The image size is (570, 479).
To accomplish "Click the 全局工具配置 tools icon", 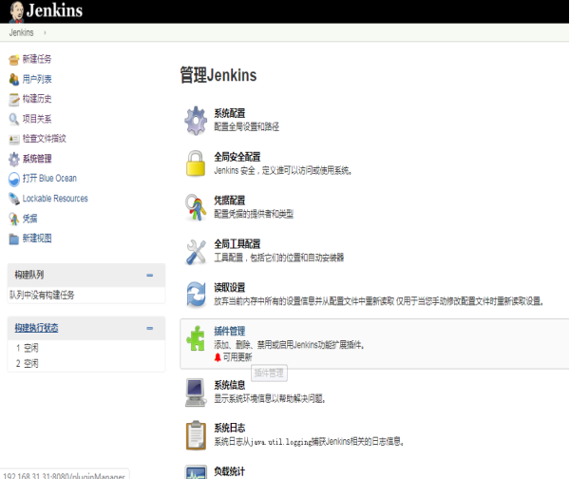I will click(196, 252).
